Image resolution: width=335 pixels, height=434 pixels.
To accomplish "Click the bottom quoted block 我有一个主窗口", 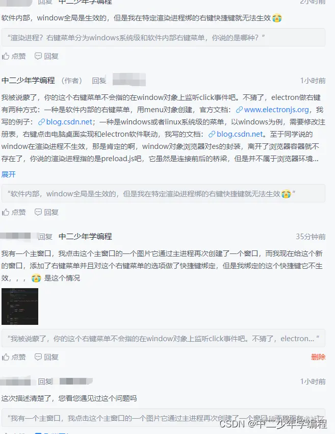I will coord(163,418).
